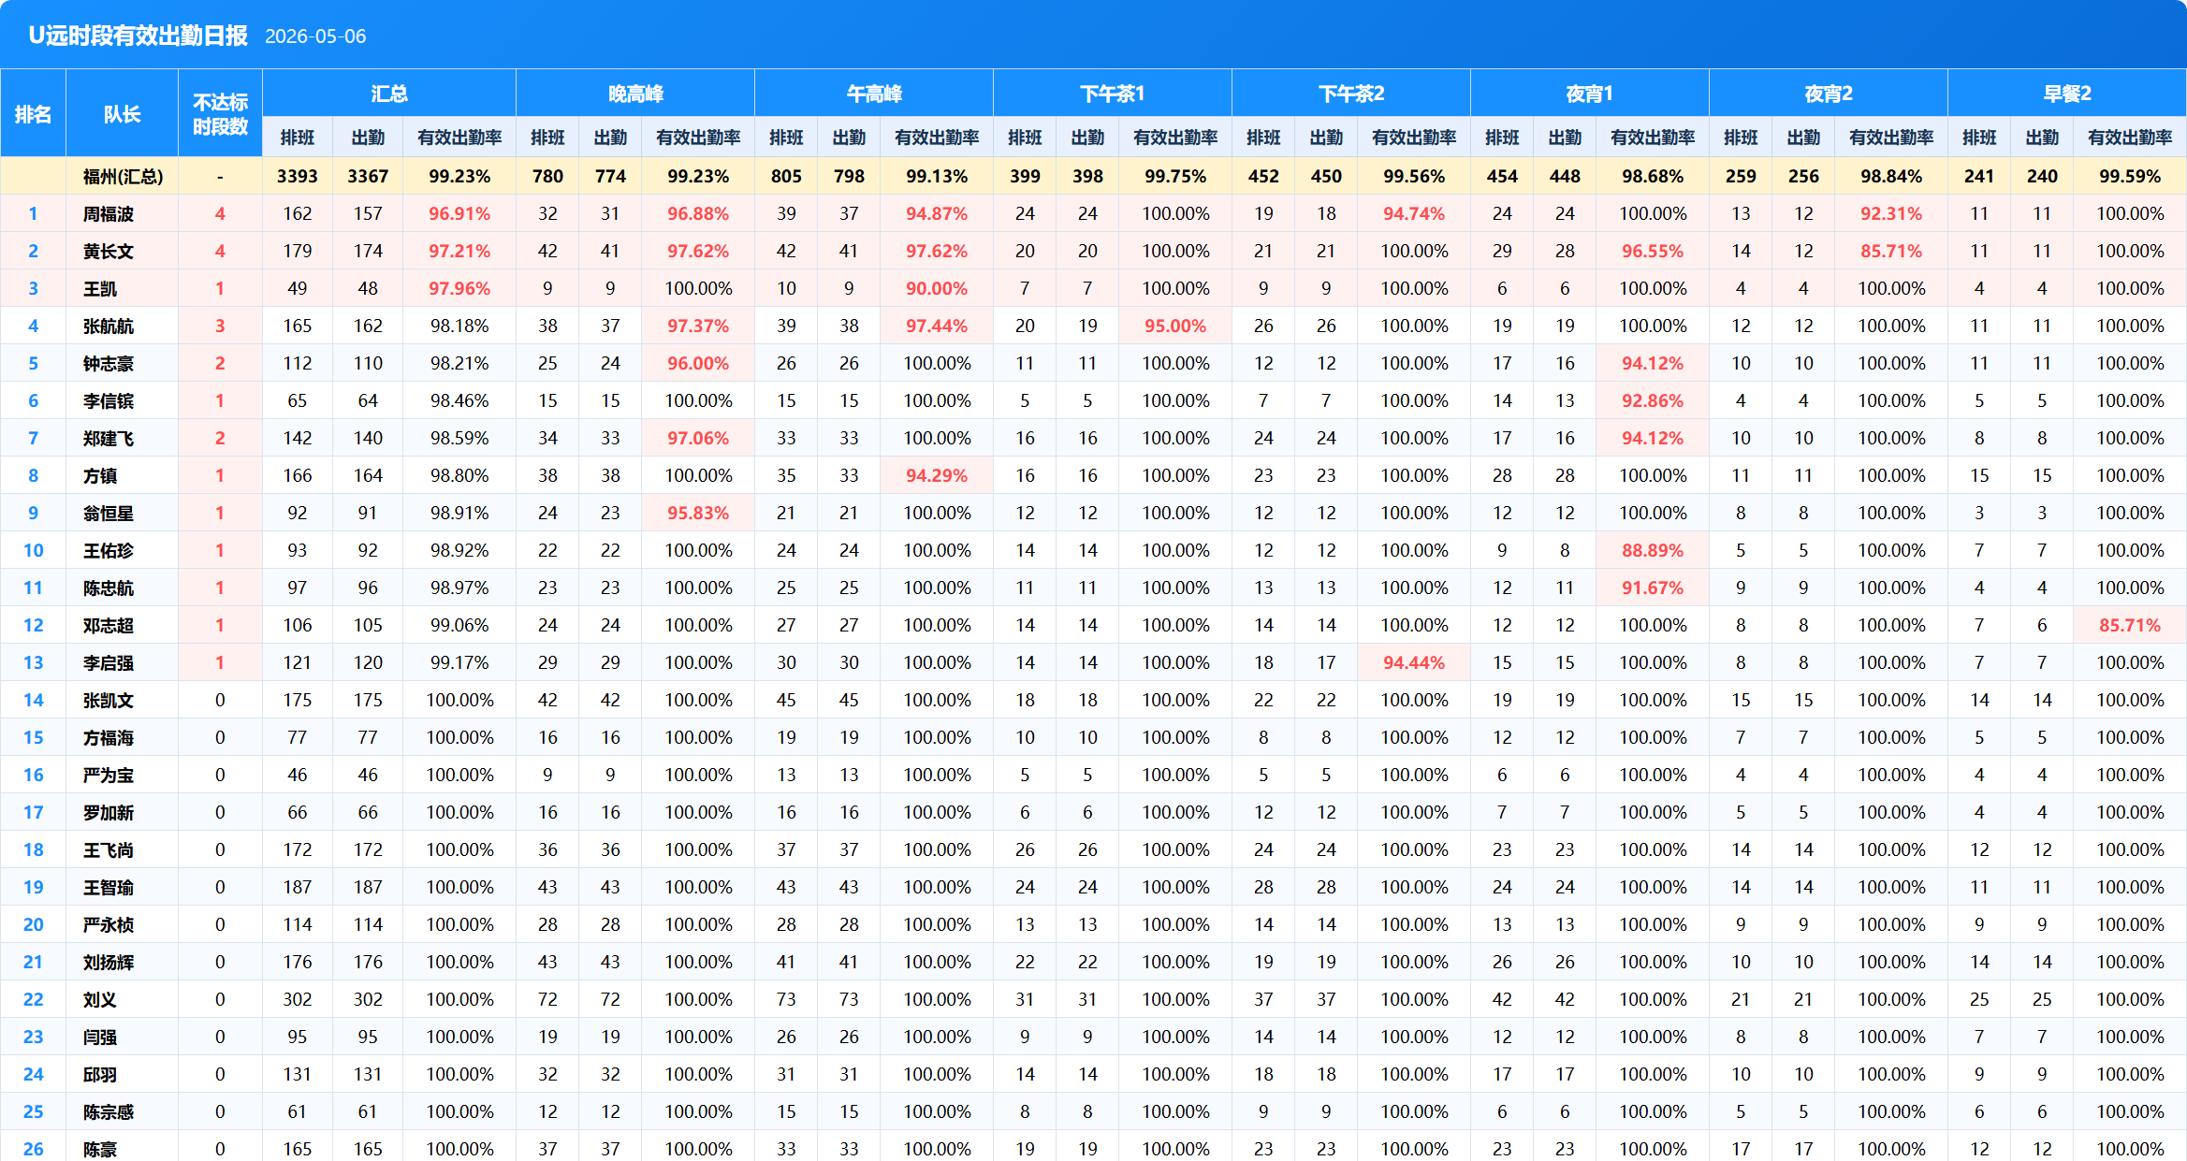Click the red 94.87% noon peak rate
This screenshot has width=2187, height=1161.
pos(937,213)
